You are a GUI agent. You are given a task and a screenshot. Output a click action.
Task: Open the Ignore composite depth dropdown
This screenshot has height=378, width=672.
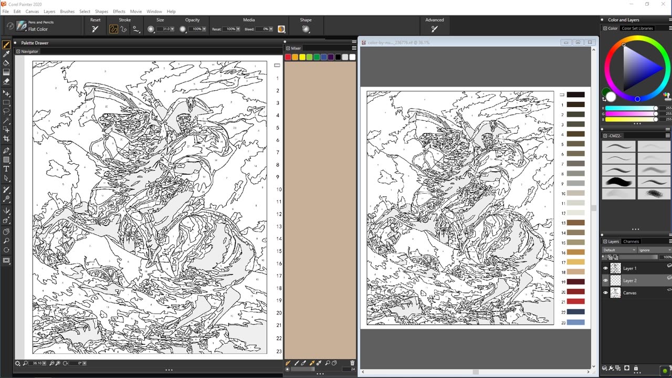pyautogui.click(x=655, y=250)
